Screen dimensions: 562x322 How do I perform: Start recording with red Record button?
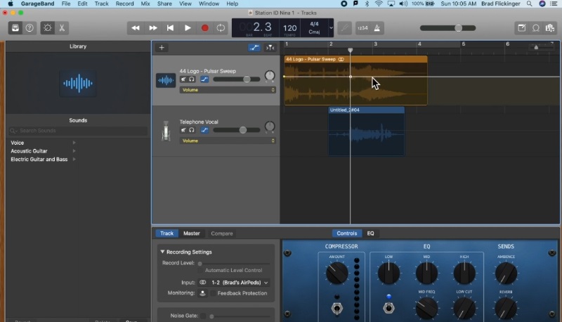click(204, 28)
